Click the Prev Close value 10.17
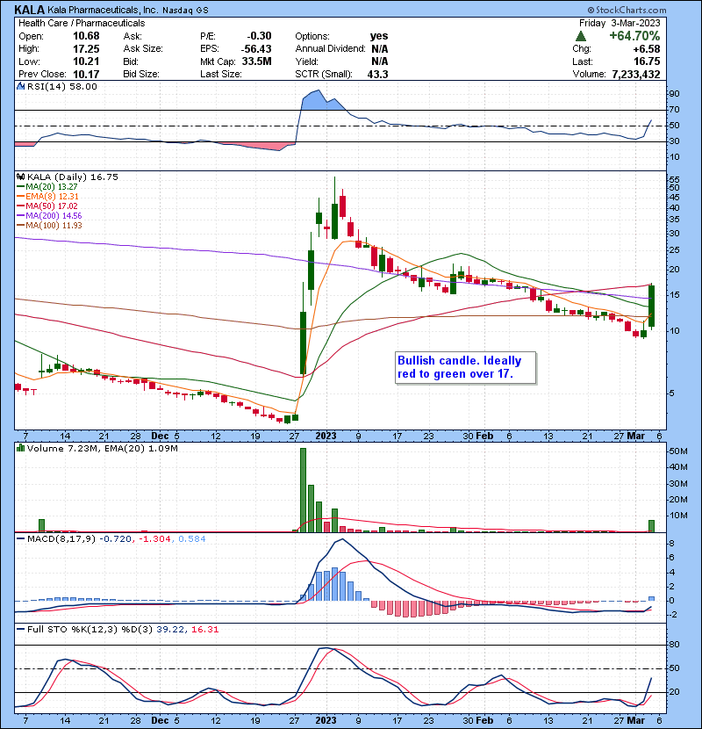The width and height of the screenshot is (702, 729). (x=86, y=75)
